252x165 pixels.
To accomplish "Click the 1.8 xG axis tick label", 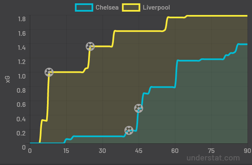I will pos(22,18).
